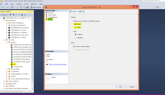Select the SUGUKSitecore_Core database
Viewport: 165px width, 95px height.
pos(18,30)
